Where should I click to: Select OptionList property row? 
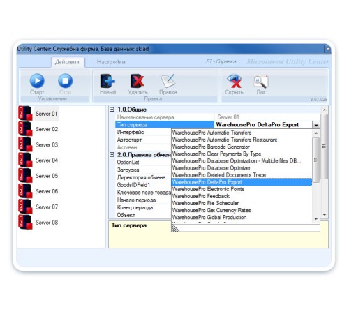[x=143, y=162]
